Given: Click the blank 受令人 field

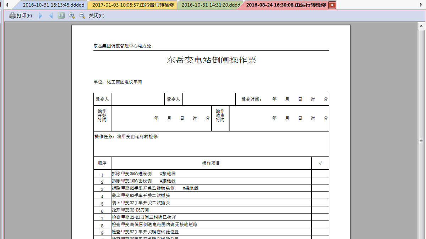Looking at the screenshot, I should [x=208, y=99].
